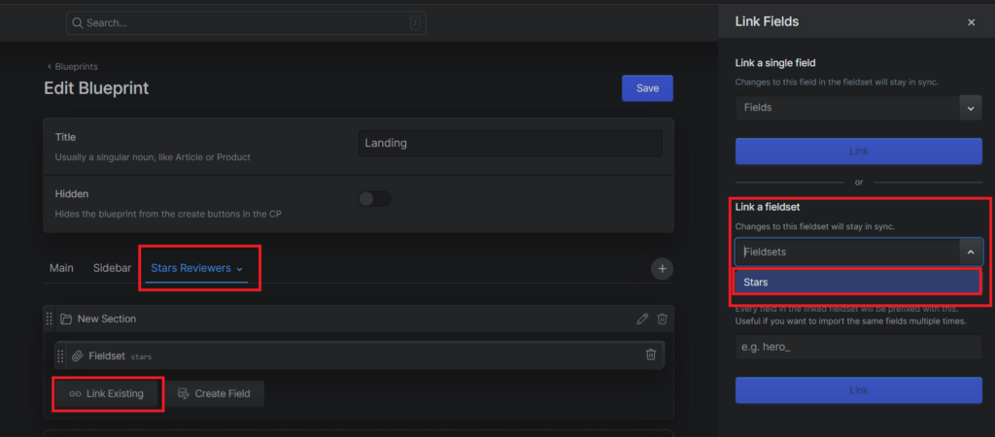
Task: Toggle the Hidden blueprint switch
Action: [x=374, y=199]
